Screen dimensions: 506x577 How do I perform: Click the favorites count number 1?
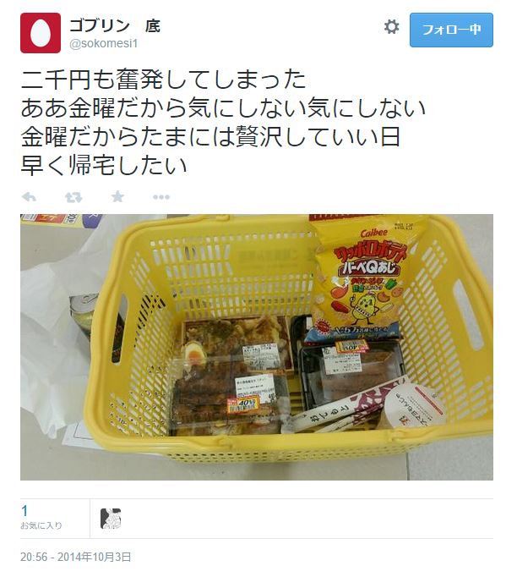pyautogui.click(x=24, y=511)
